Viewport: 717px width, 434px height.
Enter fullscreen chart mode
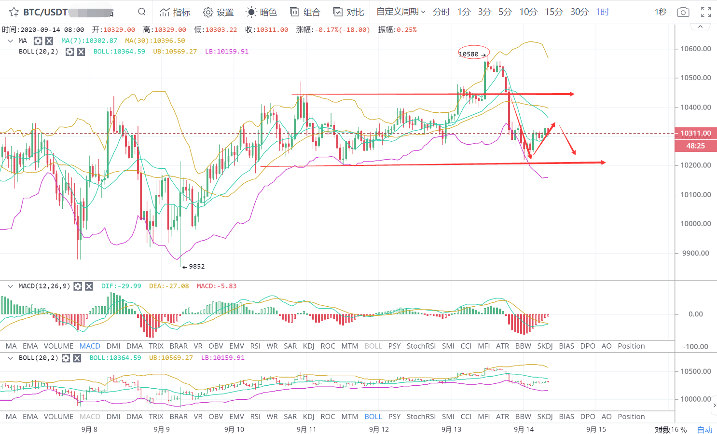(x=706, y=12)
